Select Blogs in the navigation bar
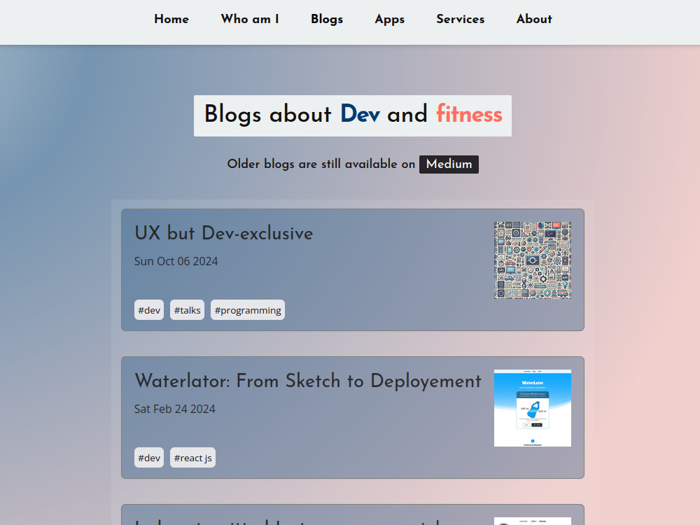700x525 pixels. coord(327,19)
